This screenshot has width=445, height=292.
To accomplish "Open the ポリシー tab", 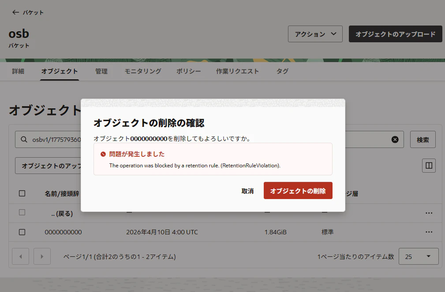I will pyautogui.click(x=188, y=71).
